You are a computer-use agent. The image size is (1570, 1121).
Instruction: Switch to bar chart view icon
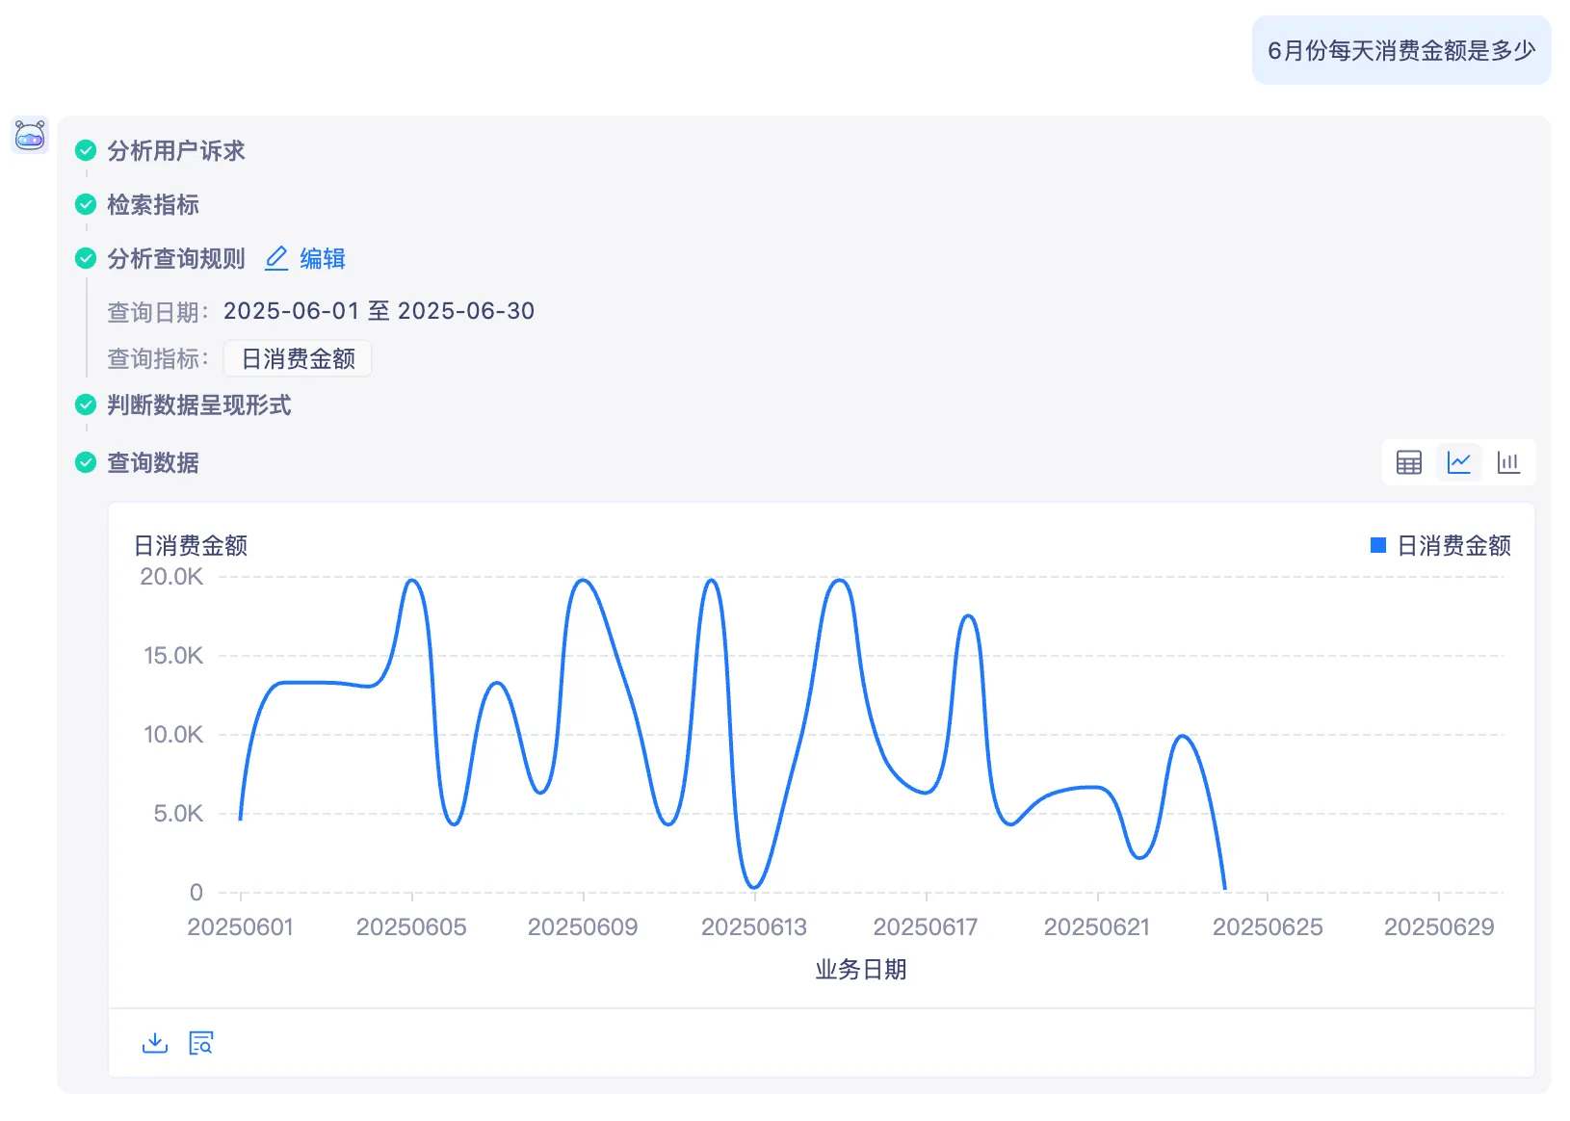tap(1508, 463)
